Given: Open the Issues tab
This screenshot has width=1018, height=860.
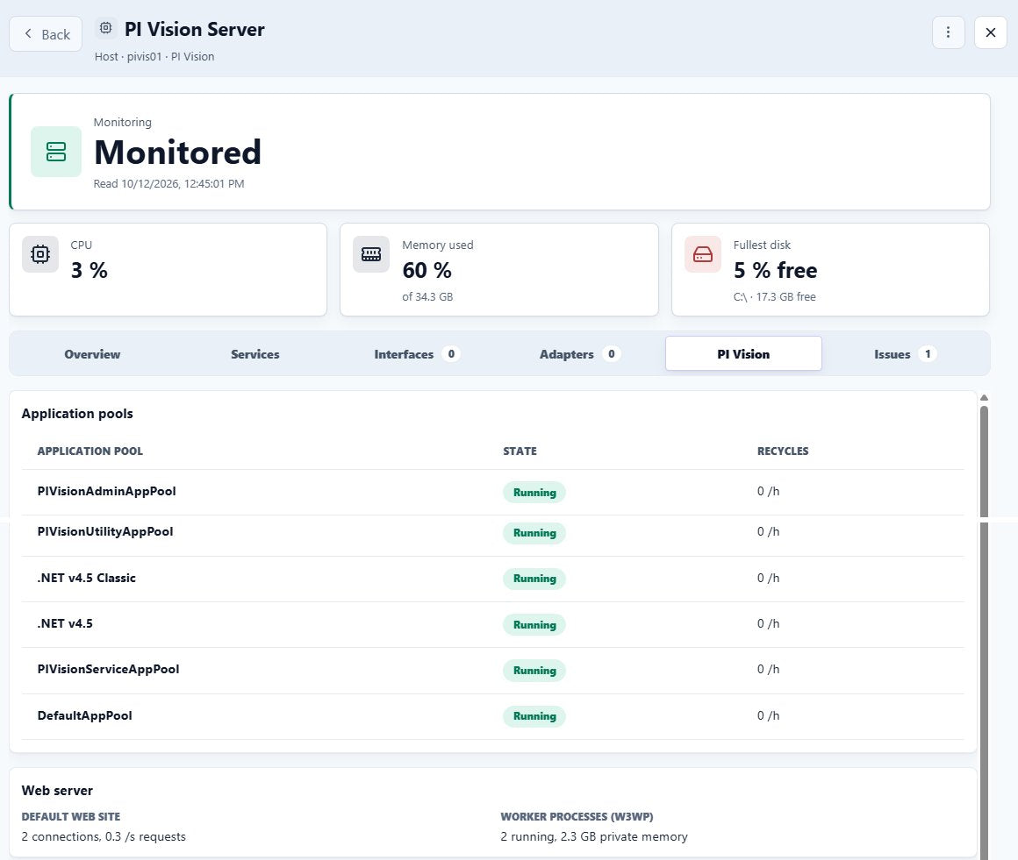Looking at the screenshot, I should [x=906, y=354].
